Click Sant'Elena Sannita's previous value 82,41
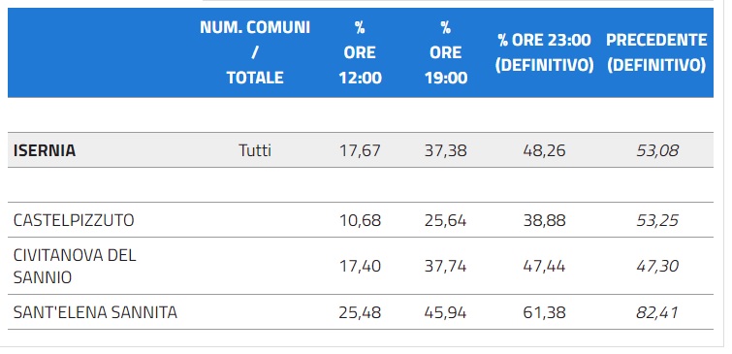 657,312
